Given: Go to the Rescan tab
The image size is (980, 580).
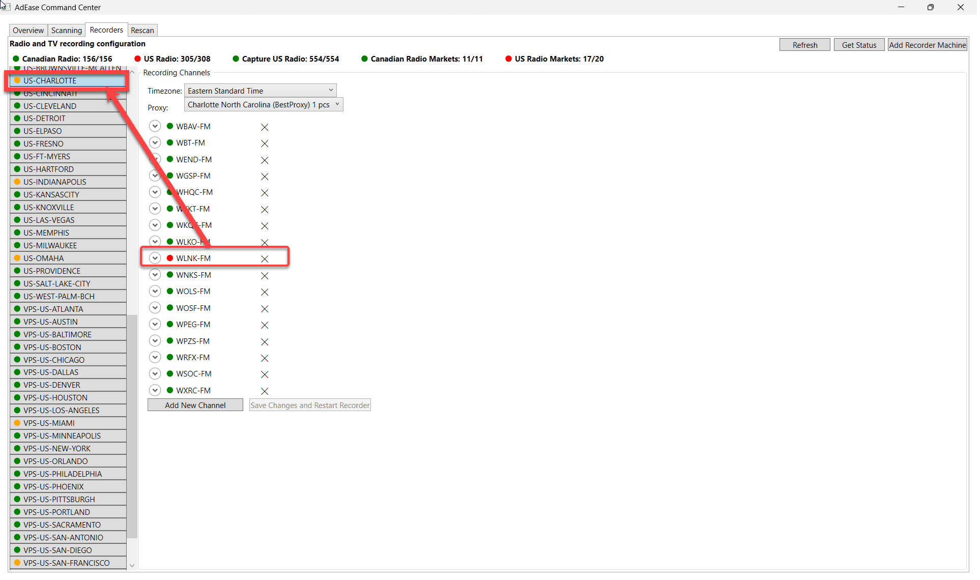Looking at the screenshot, I should tap(142, 31).
